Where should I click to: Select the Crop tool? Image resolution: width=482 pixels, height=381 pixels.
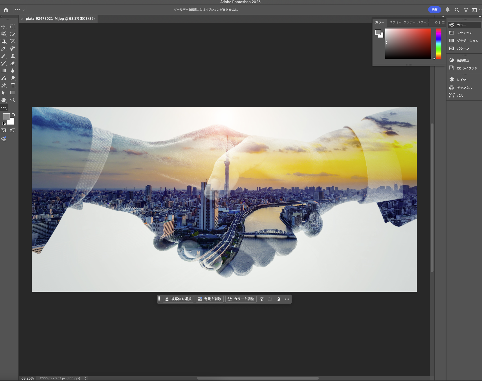(x=3, y=41)
